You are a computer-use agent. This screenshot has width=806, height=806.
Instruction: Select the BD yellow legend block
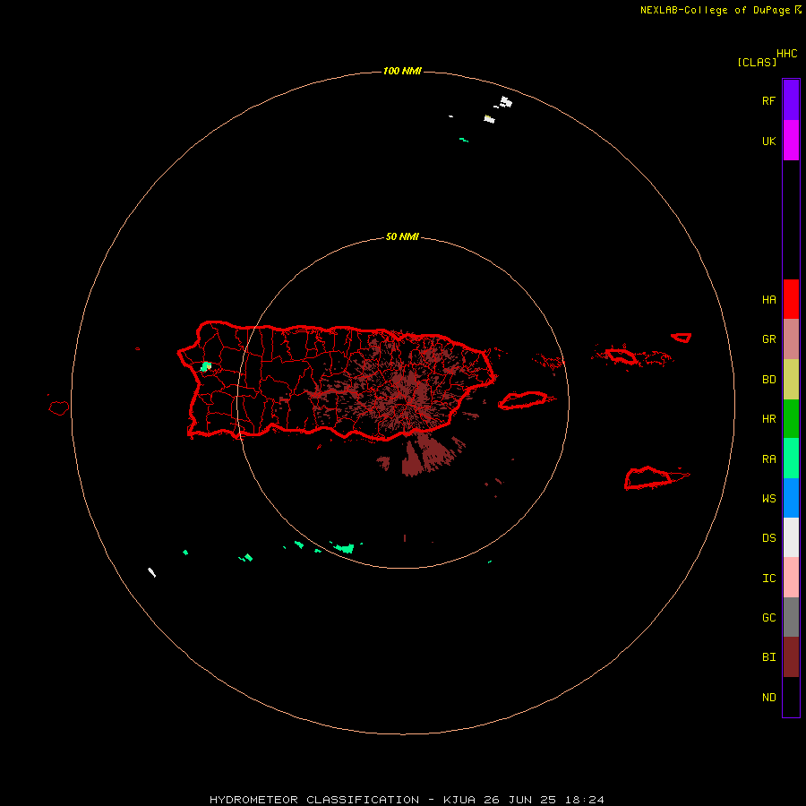point(791,380)
